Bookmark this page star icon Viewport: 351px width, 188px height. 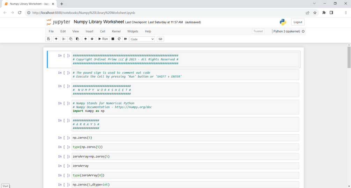tap(315, 13)
